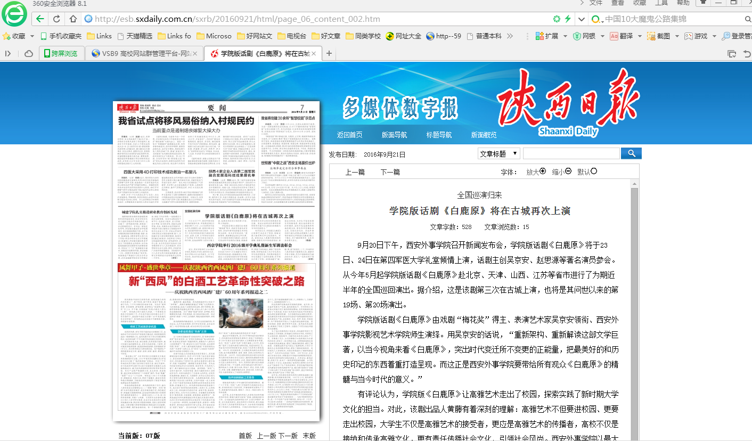Go to 上一篇 previous article
752x441 pixels.
click(355, 172)
